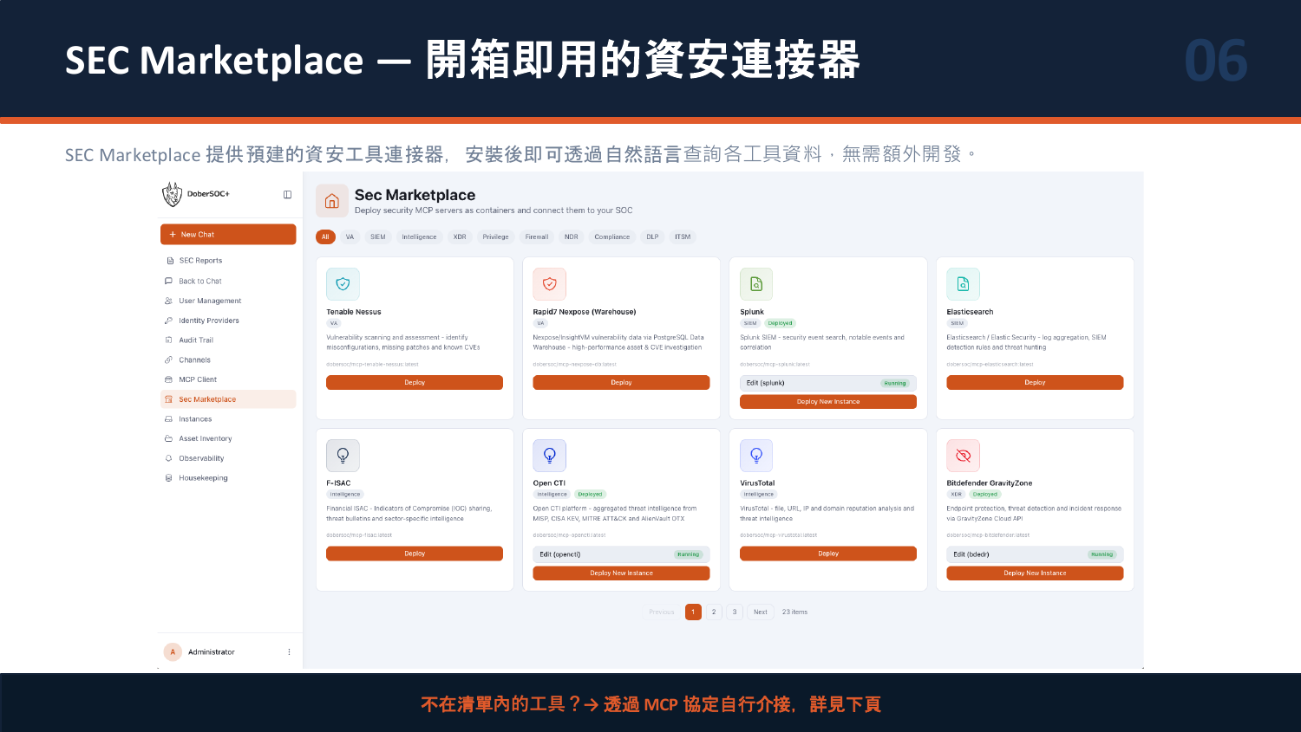
Task: Click the Splunk Deployed status badge
Action: [780, 323]
